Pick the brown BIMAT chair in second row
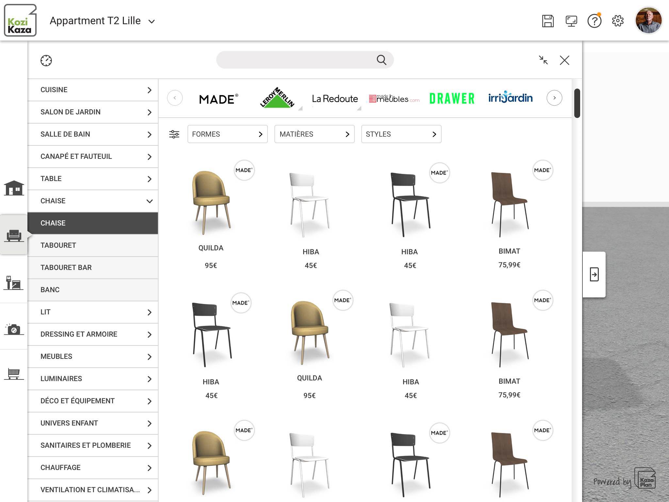The height and width of the screenshot is (502, 669). [x=510, y=334]
